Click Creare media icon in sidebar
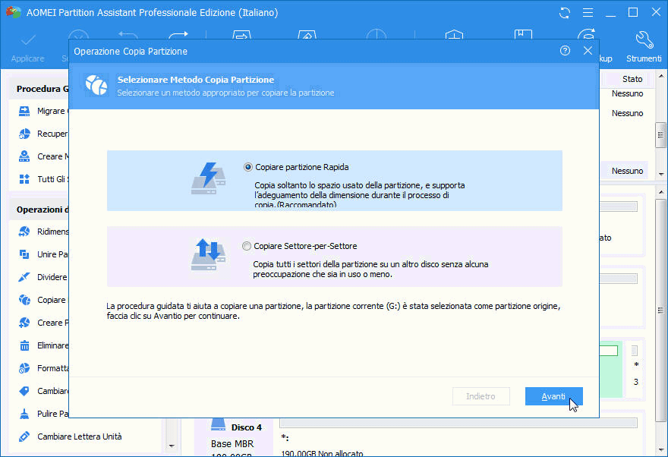The image size is (668, 457). pyautogui.click(x=24, y=156)
